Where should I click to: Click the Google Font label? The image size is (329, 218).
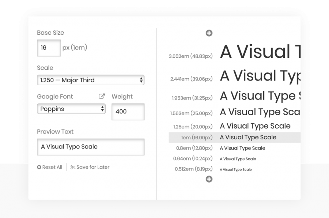55,97
